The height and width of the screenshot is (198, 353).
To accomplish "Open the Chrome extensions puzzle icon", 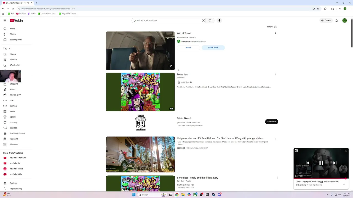I will pos(325,9).
